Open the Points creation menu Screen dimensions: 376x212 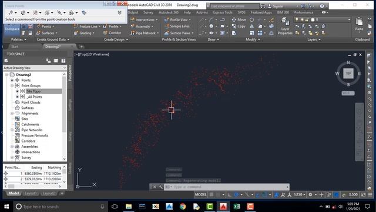tap(46, 26)
